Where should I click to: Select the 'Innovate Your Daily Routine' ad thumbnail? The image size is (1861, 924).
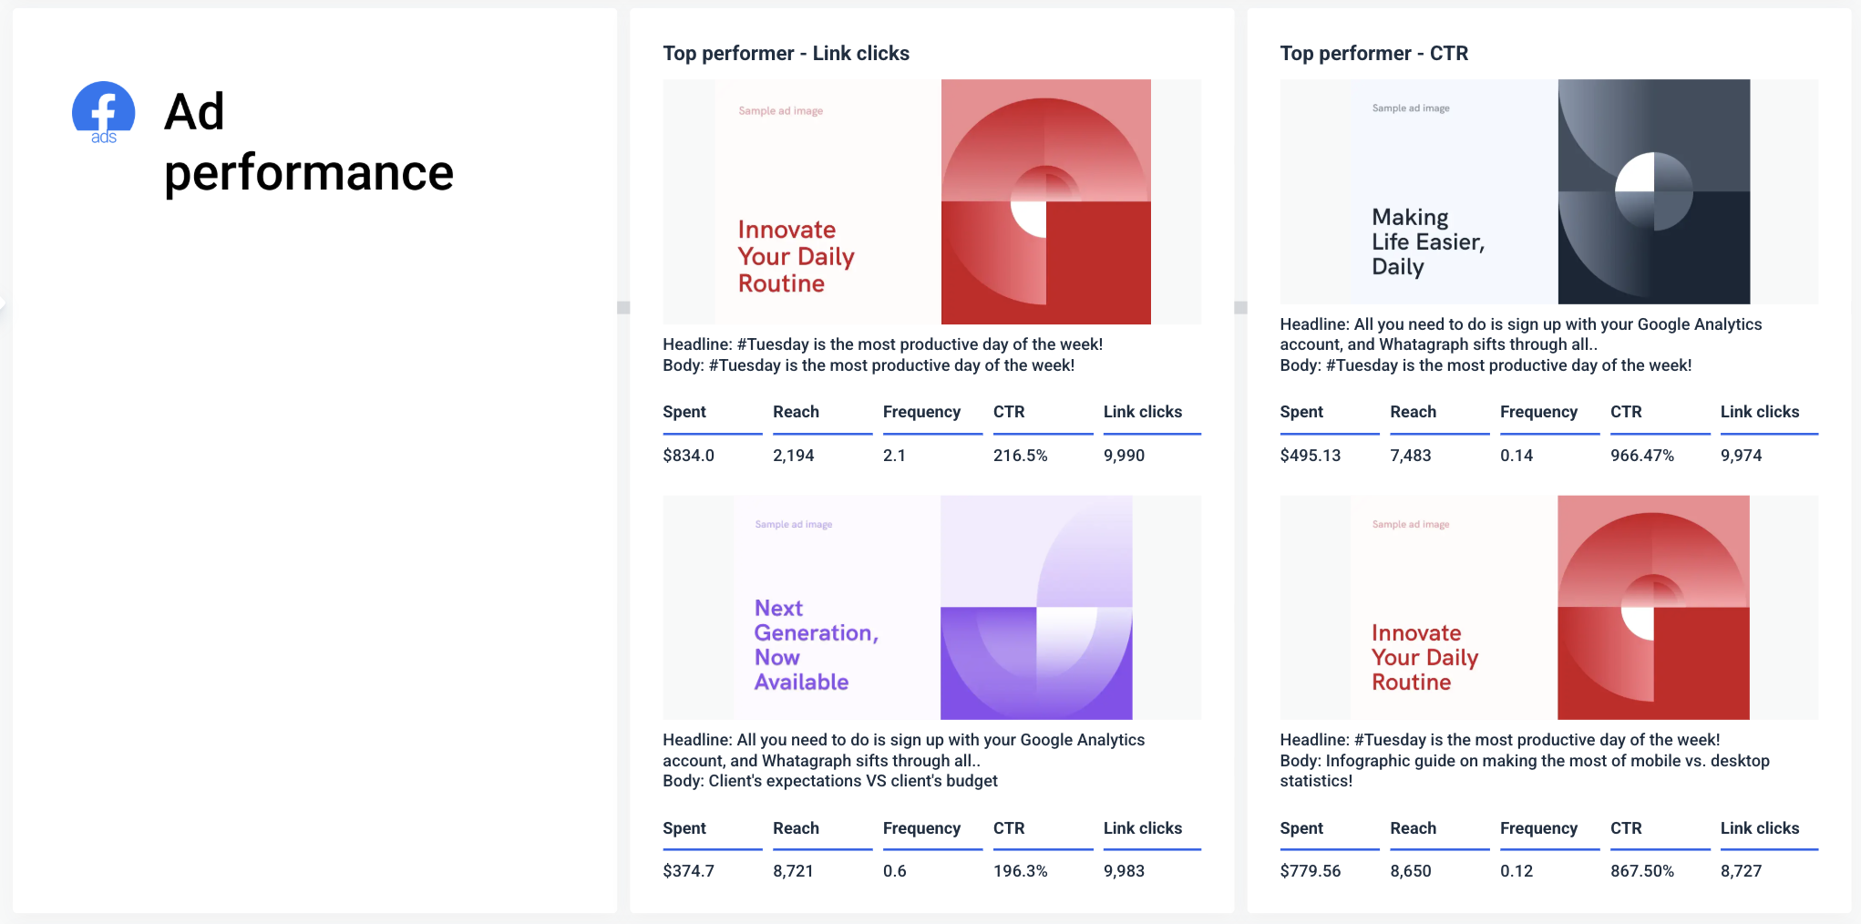[x=931, y=202]
